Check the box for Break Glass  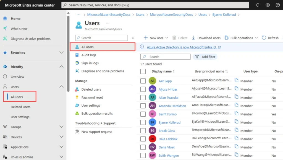tap(143, 131)
